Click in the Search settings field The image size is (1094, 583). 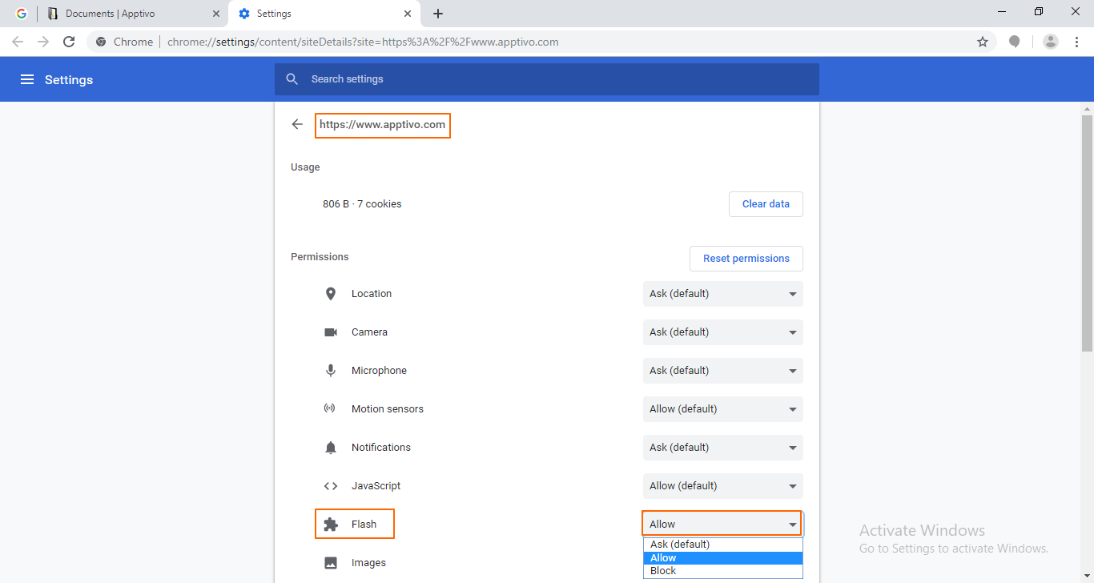pos(546,79)
